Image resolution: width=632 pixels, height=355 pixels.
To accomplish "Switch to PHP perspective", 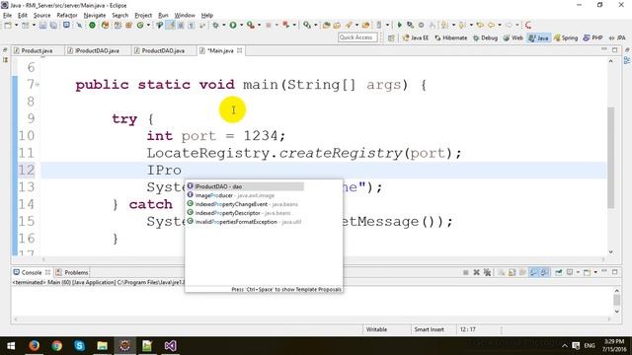I will click(x=592, y=37).
